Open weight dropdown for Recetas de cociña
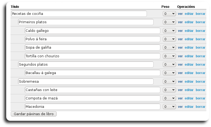 (x=169, y=14)
